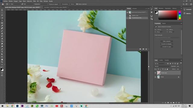The width and height of the screenshot is (193, 108).
Task: Click Convertir en enlazado button
Action: click(x=167, y=44)
